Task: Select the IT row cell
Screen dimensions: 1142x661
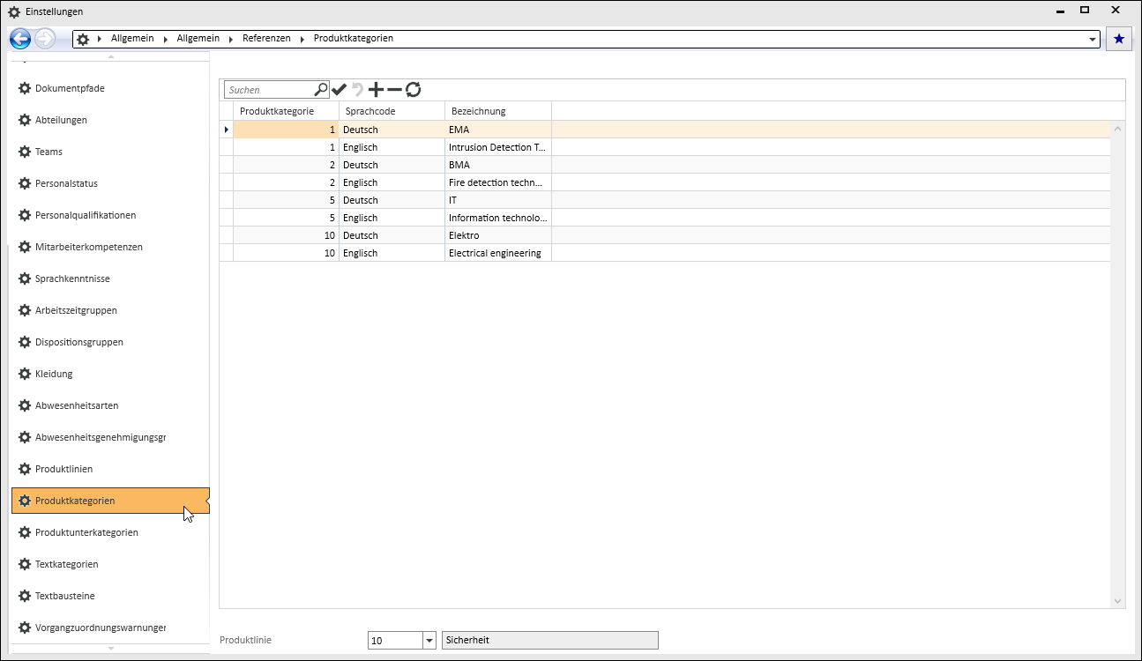Action: click(x=498, y=200)
